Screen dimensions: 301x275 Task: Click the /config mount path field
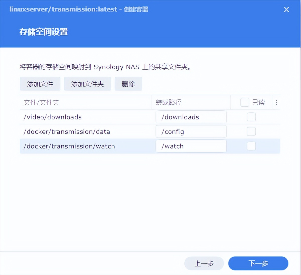tap(191, 131)
